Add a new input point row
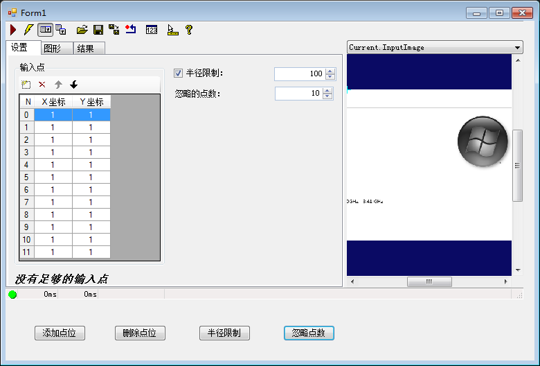The image size is (540, 366). pos(26,85)
